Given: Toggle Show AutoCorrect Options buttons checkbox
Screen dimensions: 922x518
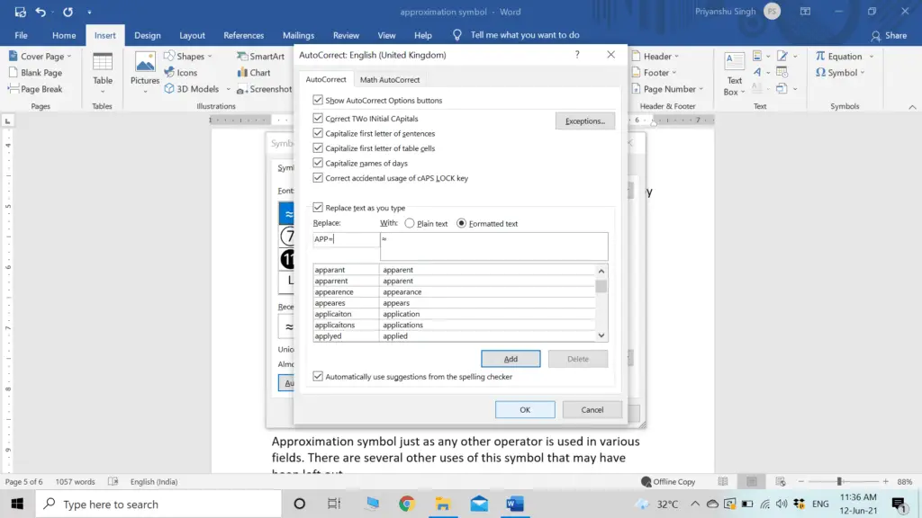Looking at the screenshot, I should [318, 100].
